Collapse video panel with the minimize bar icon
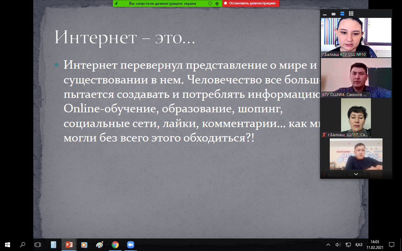402x251 pixels. 325,14
